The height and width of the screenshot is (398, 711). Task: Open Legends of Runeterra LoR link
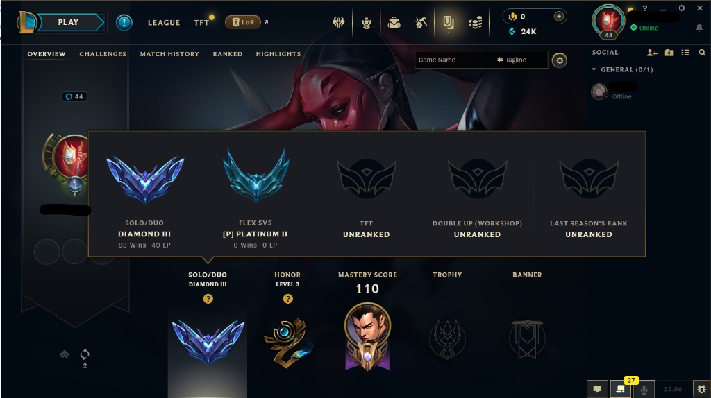click(244, 21)
